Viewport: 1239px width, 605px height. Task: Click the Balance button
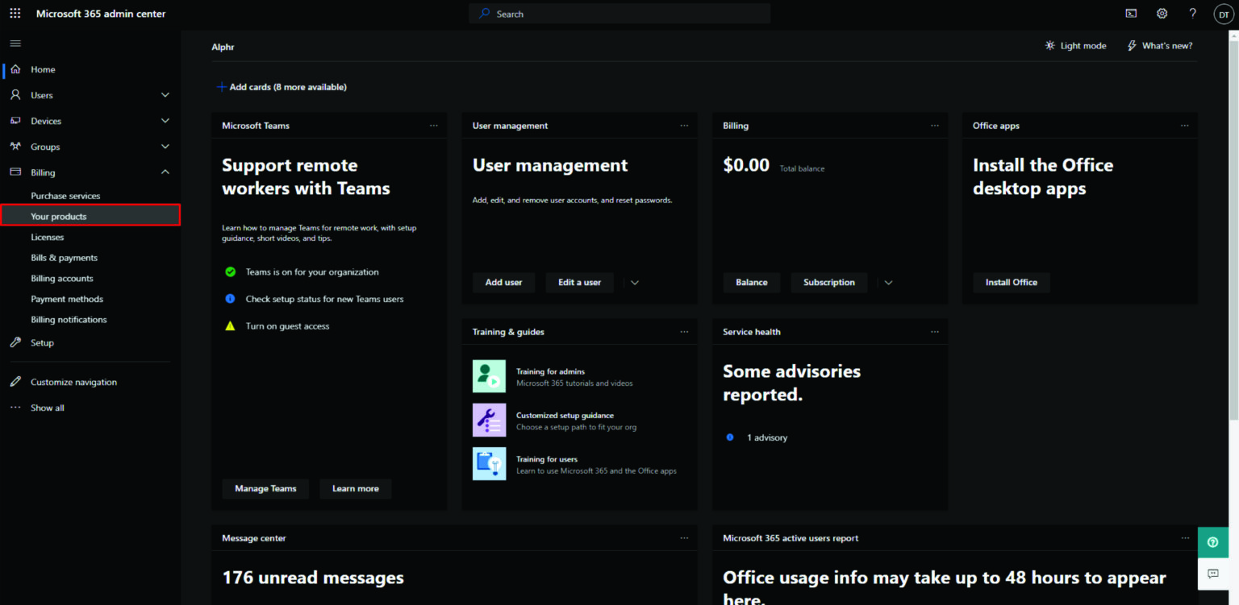pyautogui.click(x=751, y=283)
